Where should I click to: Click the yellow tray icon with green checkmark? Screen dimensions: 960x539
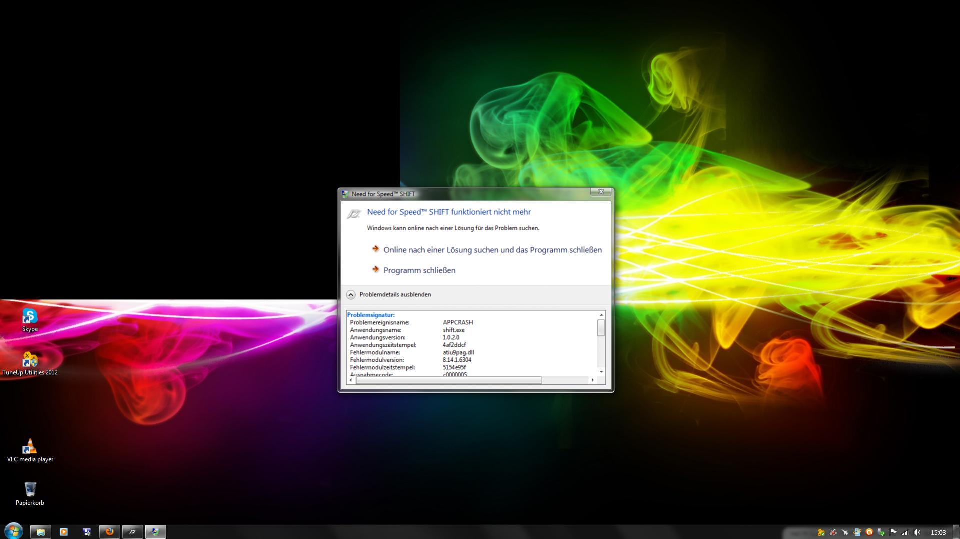pos(821,532)
